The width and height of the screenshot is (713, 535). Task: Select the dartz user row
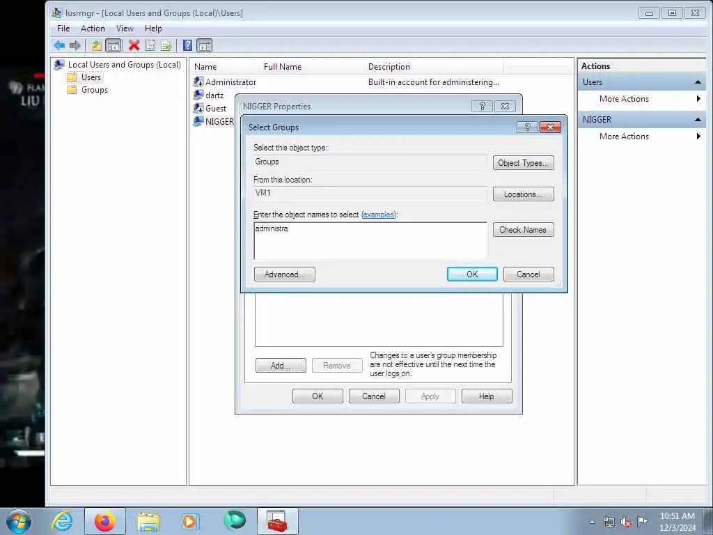pyautogui.click(x=214, y=95)
